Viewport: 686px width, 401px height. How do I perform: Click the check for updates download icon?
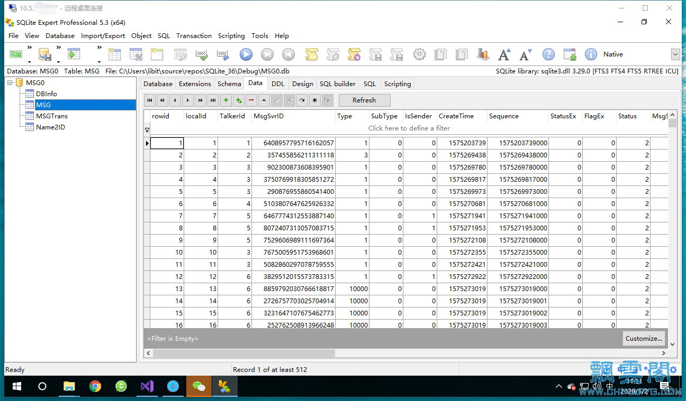570,54
